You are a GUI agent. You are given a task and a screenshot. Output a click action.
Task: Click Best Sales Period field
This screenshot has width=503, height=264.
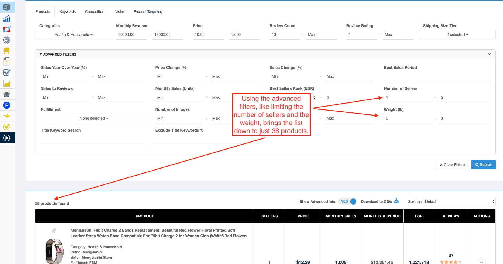coord(437,76)
